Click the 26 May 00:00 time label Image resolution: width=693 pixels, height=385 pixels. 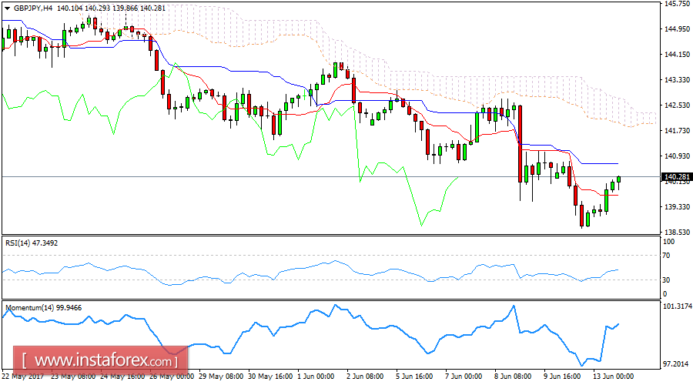click(172, 377)
